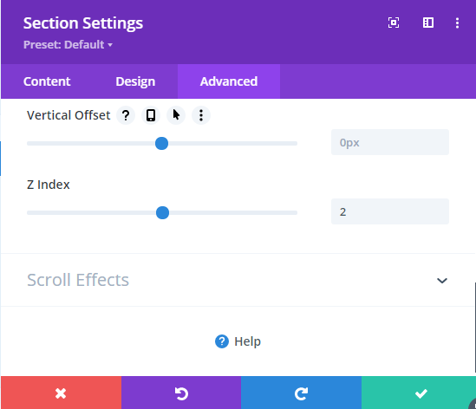Select the Advanced tab
Image resolution: width=476 pixels, height=409 pixels.
pos(229,81)
